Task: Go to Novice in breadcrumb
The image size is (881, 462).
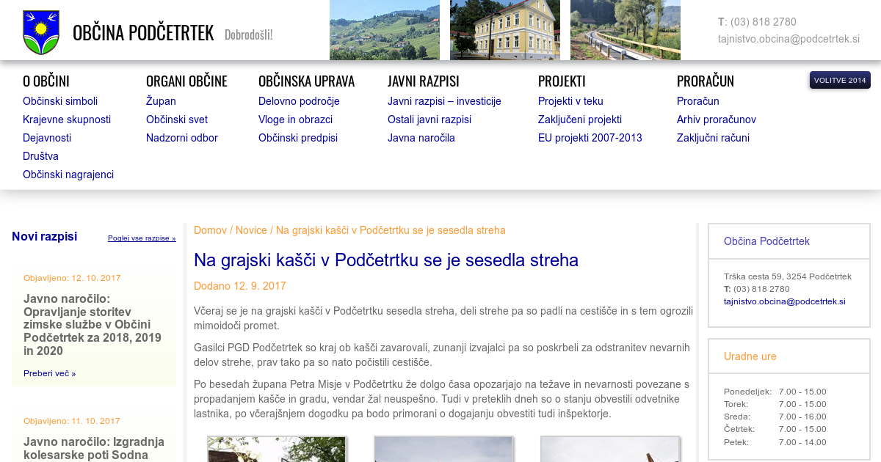Action: 251,230
